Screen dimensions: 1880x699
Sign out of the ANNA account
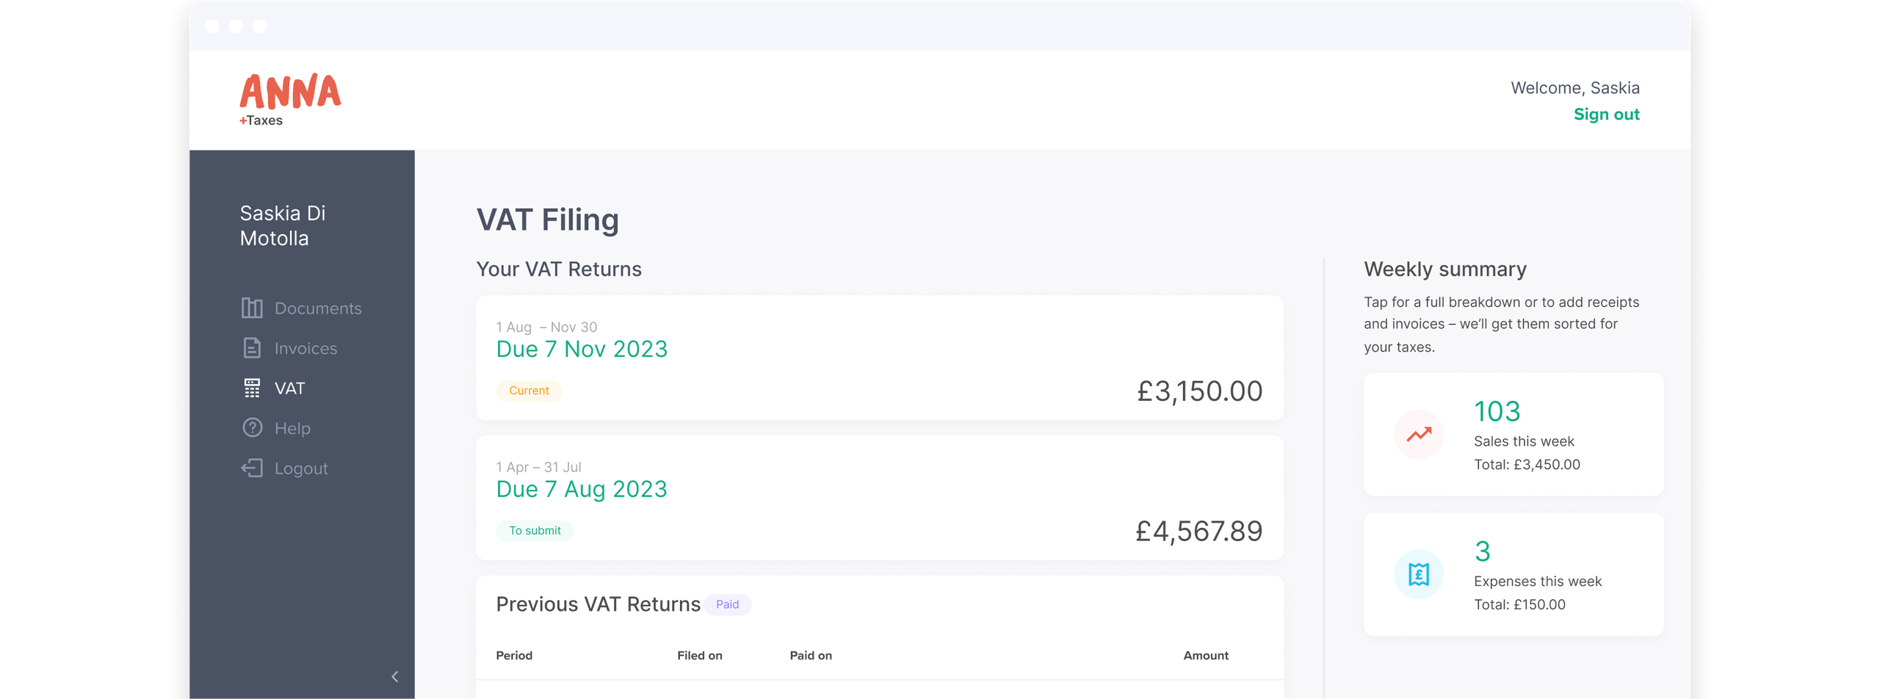[x=1607, y=115]
